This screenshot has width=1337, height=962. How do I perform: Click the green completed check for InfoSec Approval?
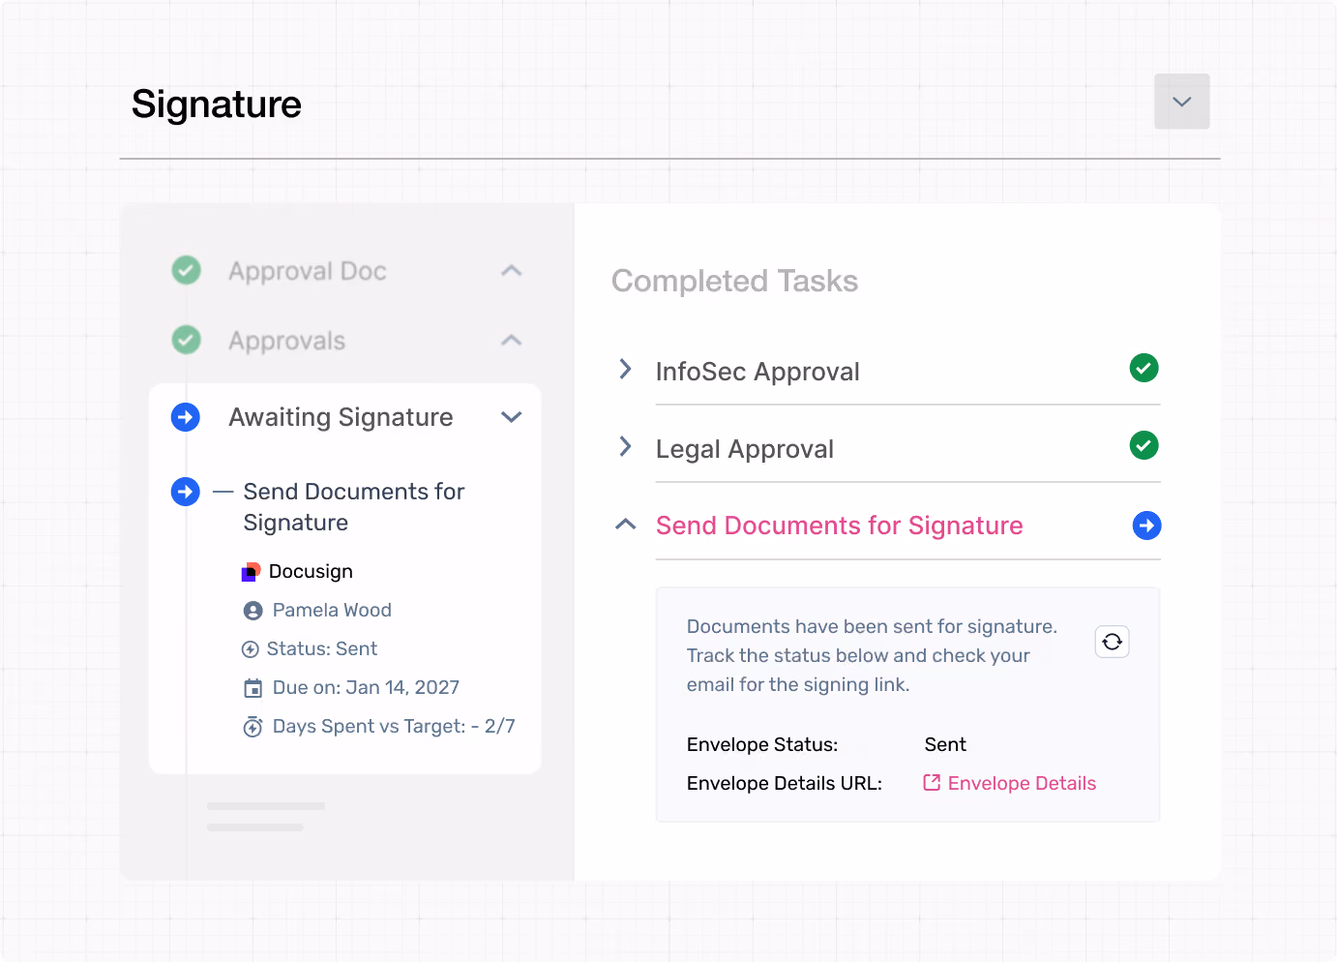1144,368
